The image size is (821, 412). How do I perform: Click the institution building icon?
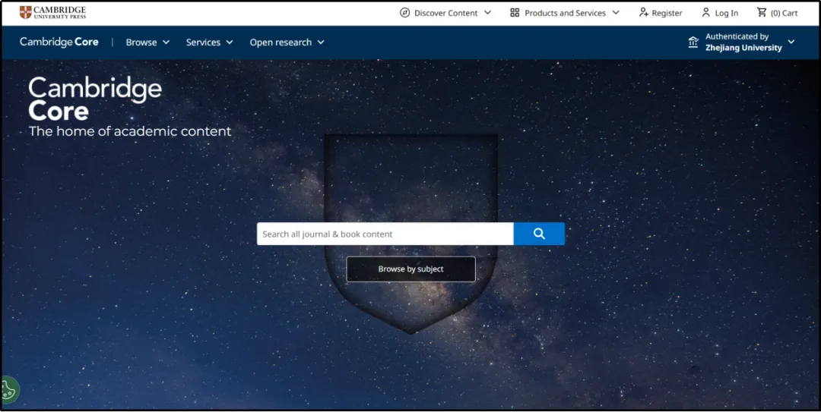click(693, 42)
